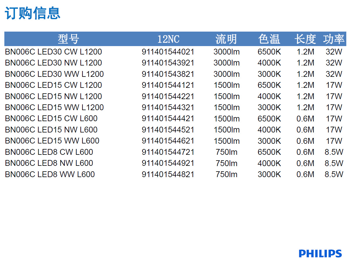
Task: Click model BN006C LED15 CW L600
Action: point(51,119)
